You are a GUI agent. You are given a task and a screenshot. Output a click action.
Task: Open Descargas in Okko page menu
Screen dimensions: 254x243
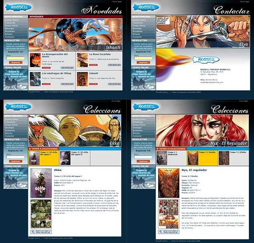coord(10,128)
